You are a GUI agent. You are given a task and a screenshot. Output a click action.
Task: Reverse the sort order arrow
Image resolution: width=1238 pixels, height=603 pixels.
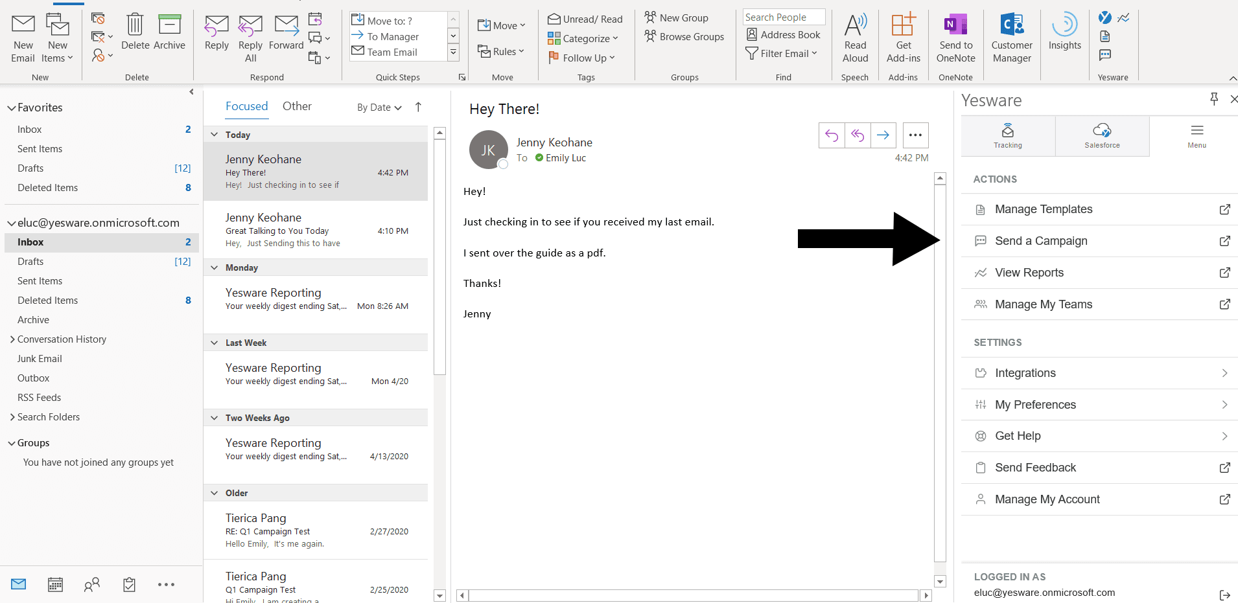coord(419,107)
